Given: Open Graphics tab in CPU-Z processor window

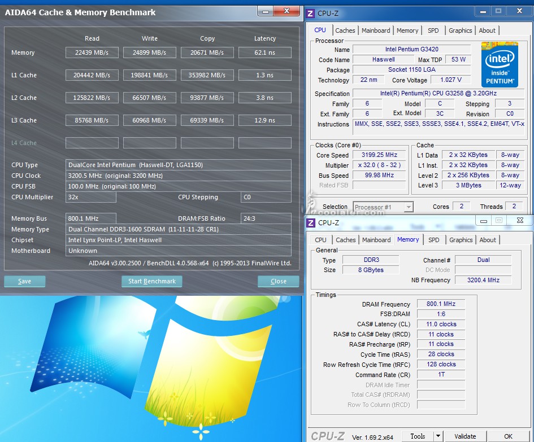Looking at the screenshot, I should [460, 30].
